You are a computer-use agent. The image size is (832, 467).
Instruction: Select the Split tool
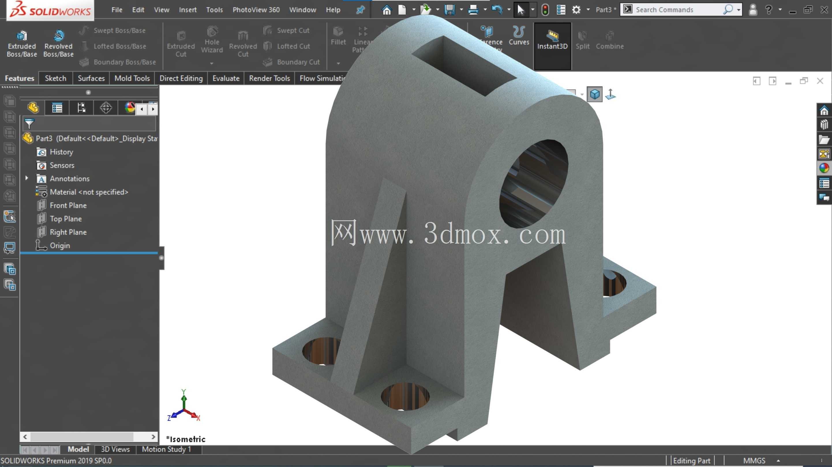point(582,40)
